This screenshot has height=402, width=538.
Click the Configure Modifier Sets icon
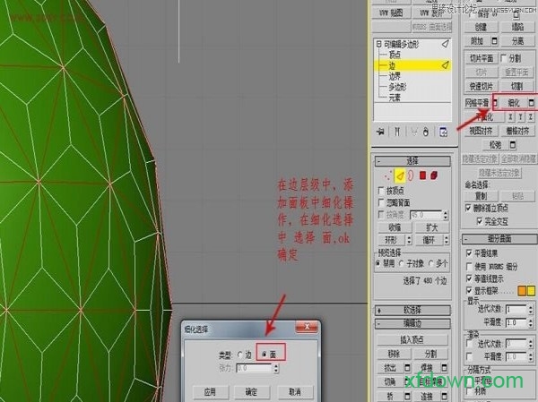pos(442,131)
